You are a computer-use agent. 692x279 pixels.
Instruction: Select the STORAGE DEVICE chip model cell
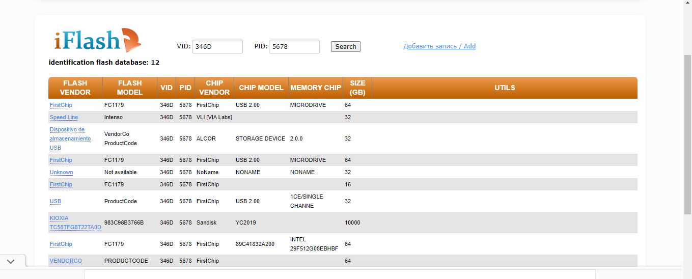coord(260,138)
